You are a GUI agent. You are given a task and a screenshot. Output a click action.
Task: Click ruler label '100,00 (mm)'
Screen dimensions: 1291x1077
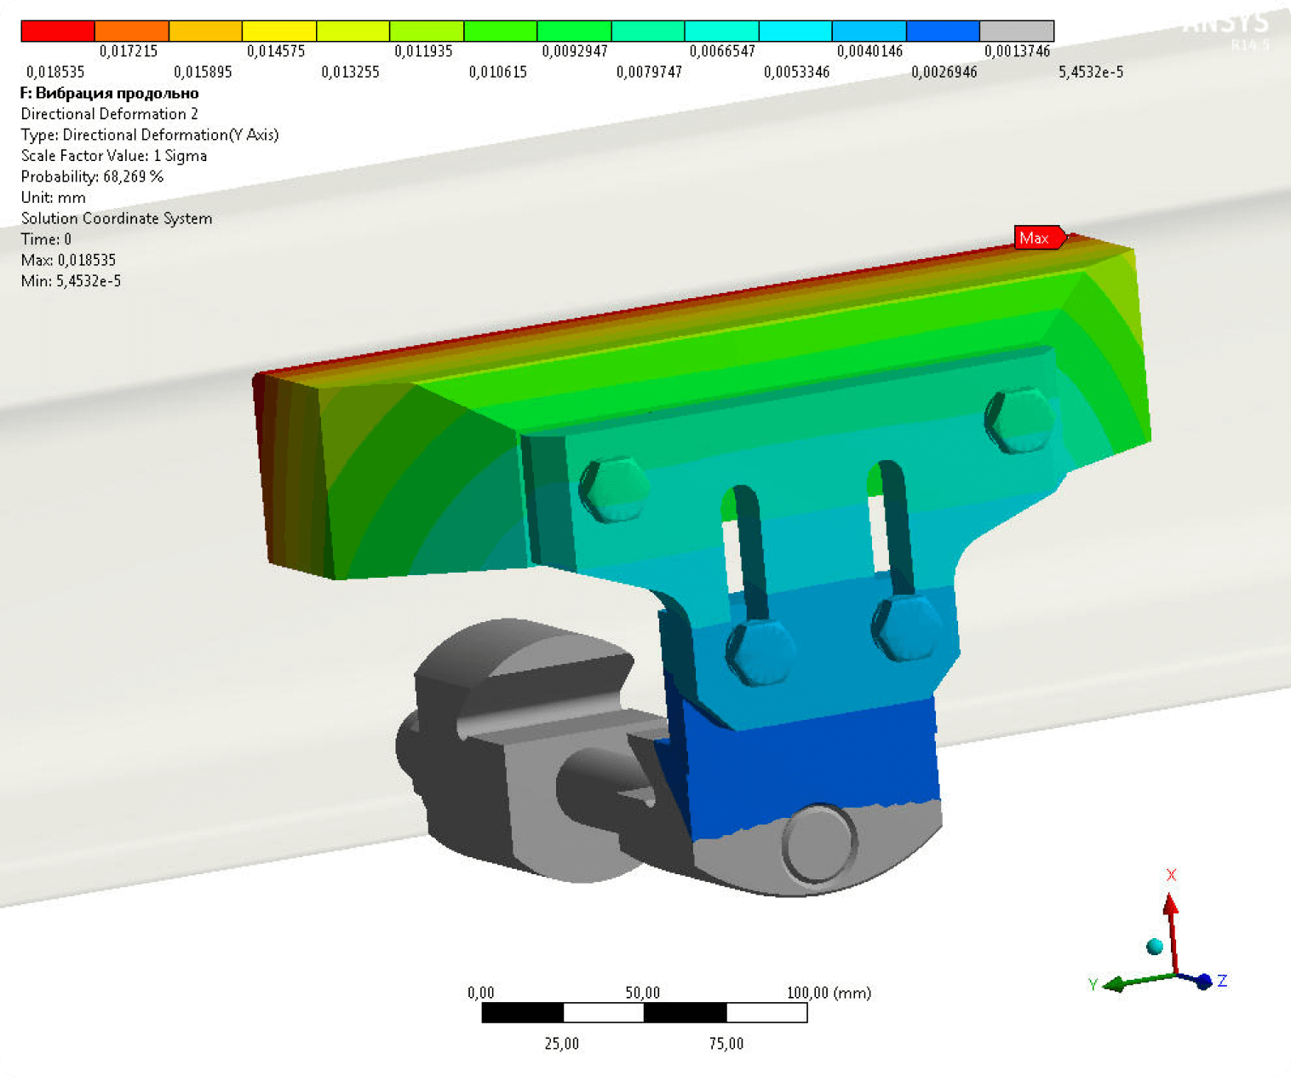[x=829, y=993]
